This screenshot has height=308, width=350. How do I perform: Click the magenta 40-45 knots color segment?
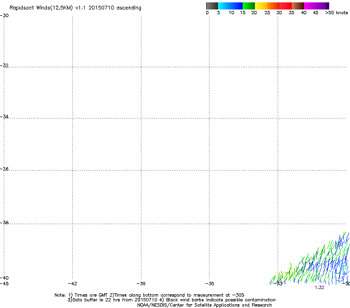click(x=310, y=6)
